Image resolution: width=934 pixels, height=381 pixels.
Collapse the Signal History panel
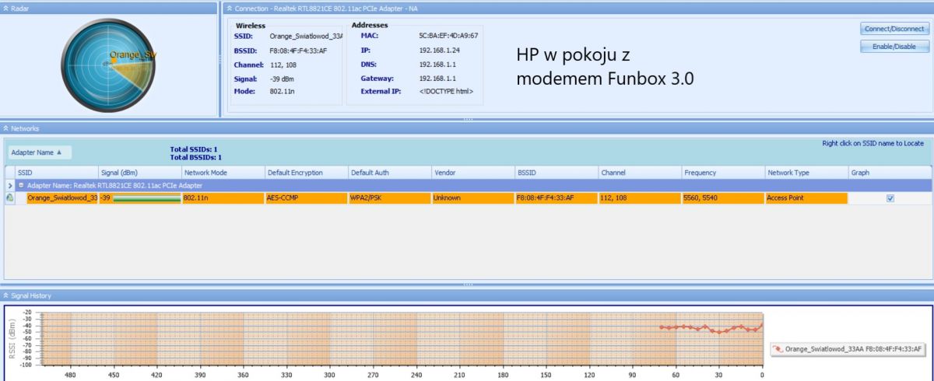[5, 296]
